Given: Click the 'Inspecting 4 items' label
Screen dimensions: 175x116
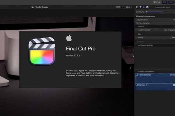Looking at the screenshot, I should tap(163, 7).
